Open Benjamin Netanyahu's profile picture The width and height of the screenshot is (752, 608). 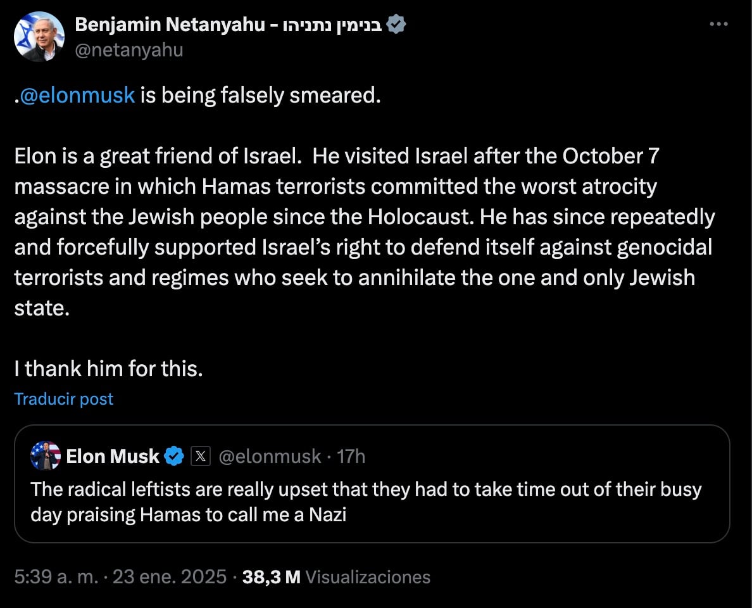click(39, 36)
